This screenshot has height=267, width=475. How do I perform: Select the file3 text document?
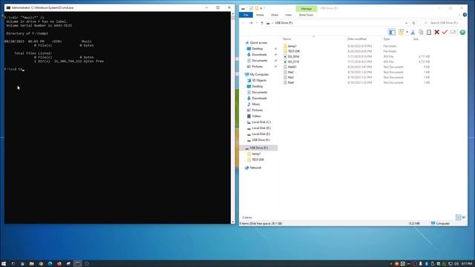click(290, 77)
